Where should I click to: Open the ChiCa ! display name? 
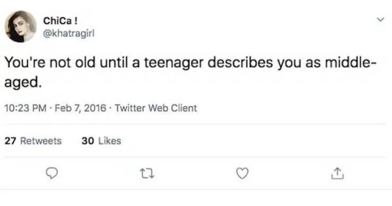[x=60, y=21]
